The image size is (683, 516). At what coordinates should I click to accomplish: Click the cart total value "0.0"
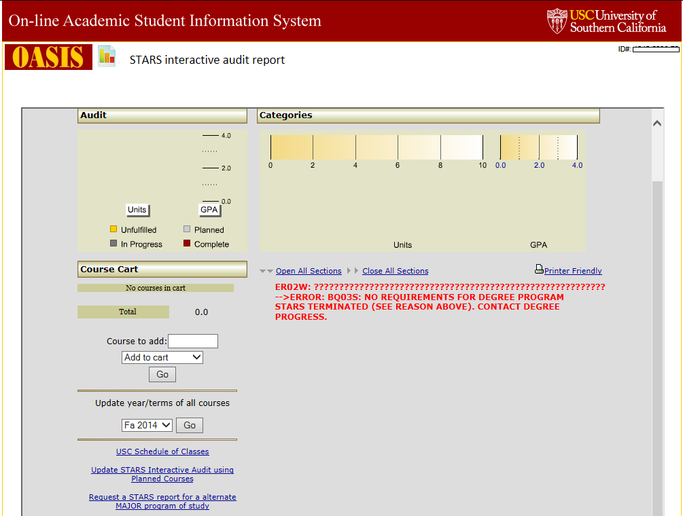(x=201, y=312)
